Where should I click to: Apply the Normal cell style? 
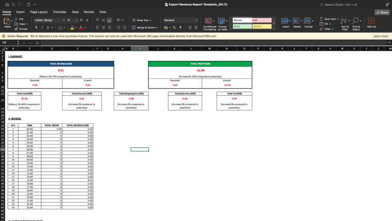click(x=242, y=20)
